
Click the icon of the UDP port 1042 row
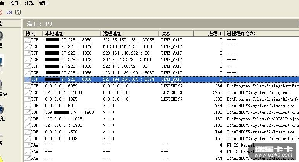27,138
